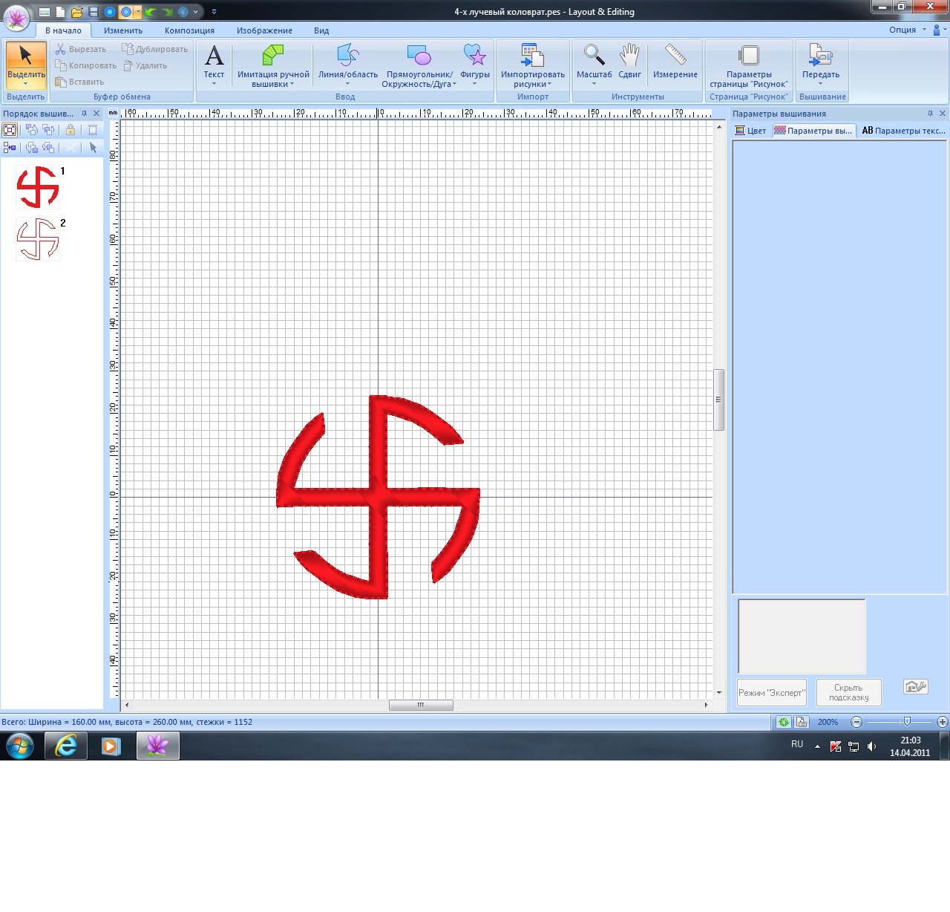950x912 pixels.
Task: Select sewing order thumbnail number 2
Action: tap(38, 239)
